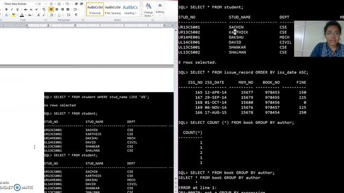Viewport: 344px width, 193px height.
Task: Open Change Styles menu
Action: [x=148, y=10]
